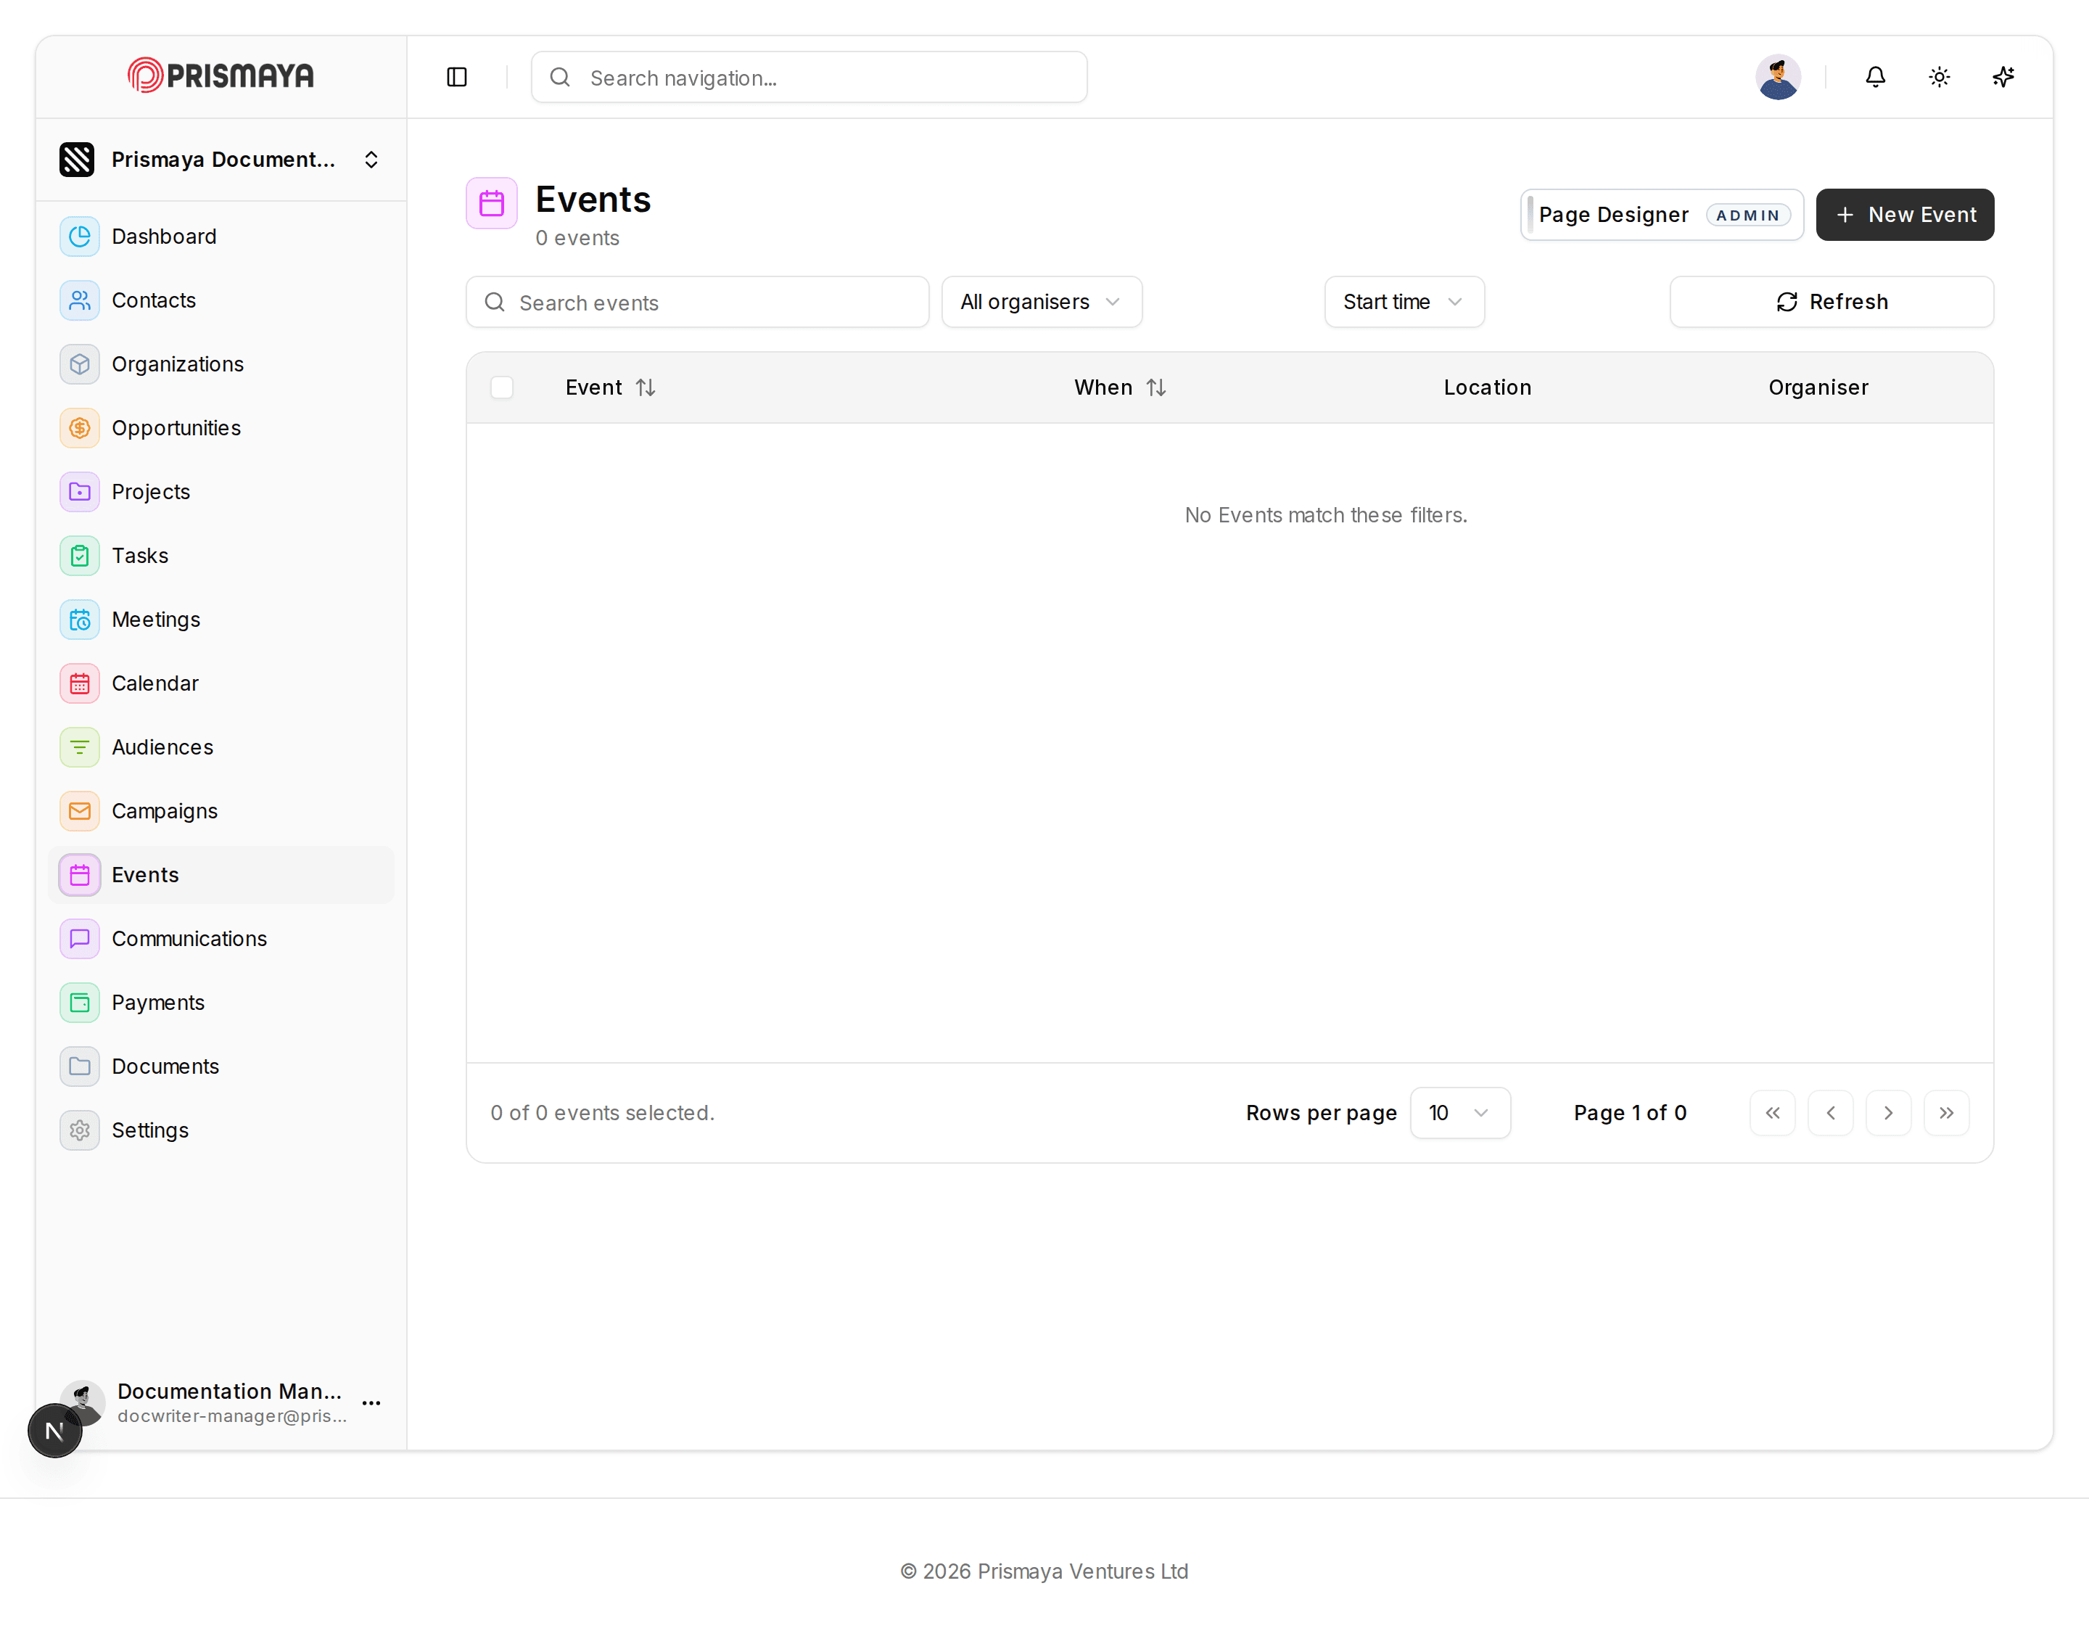Open Dashboard in sidebar
2089x1644 pixels.
221,237
